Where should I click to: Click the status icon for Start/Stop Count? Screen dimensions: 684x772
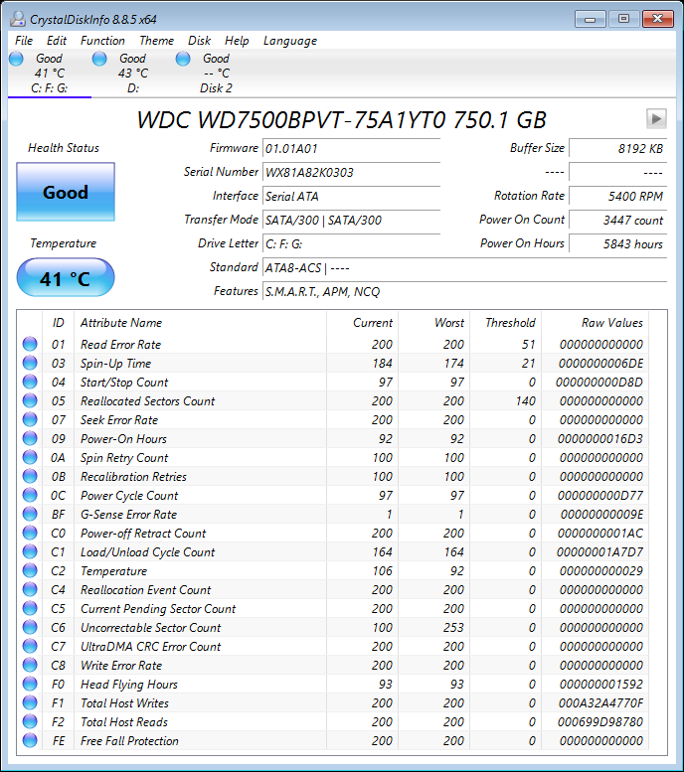[x=30, y=382]
